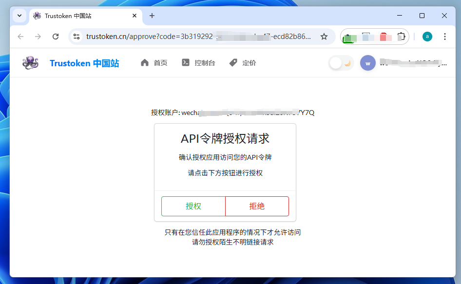Click the browser back arrow

[x=20, y=37]
